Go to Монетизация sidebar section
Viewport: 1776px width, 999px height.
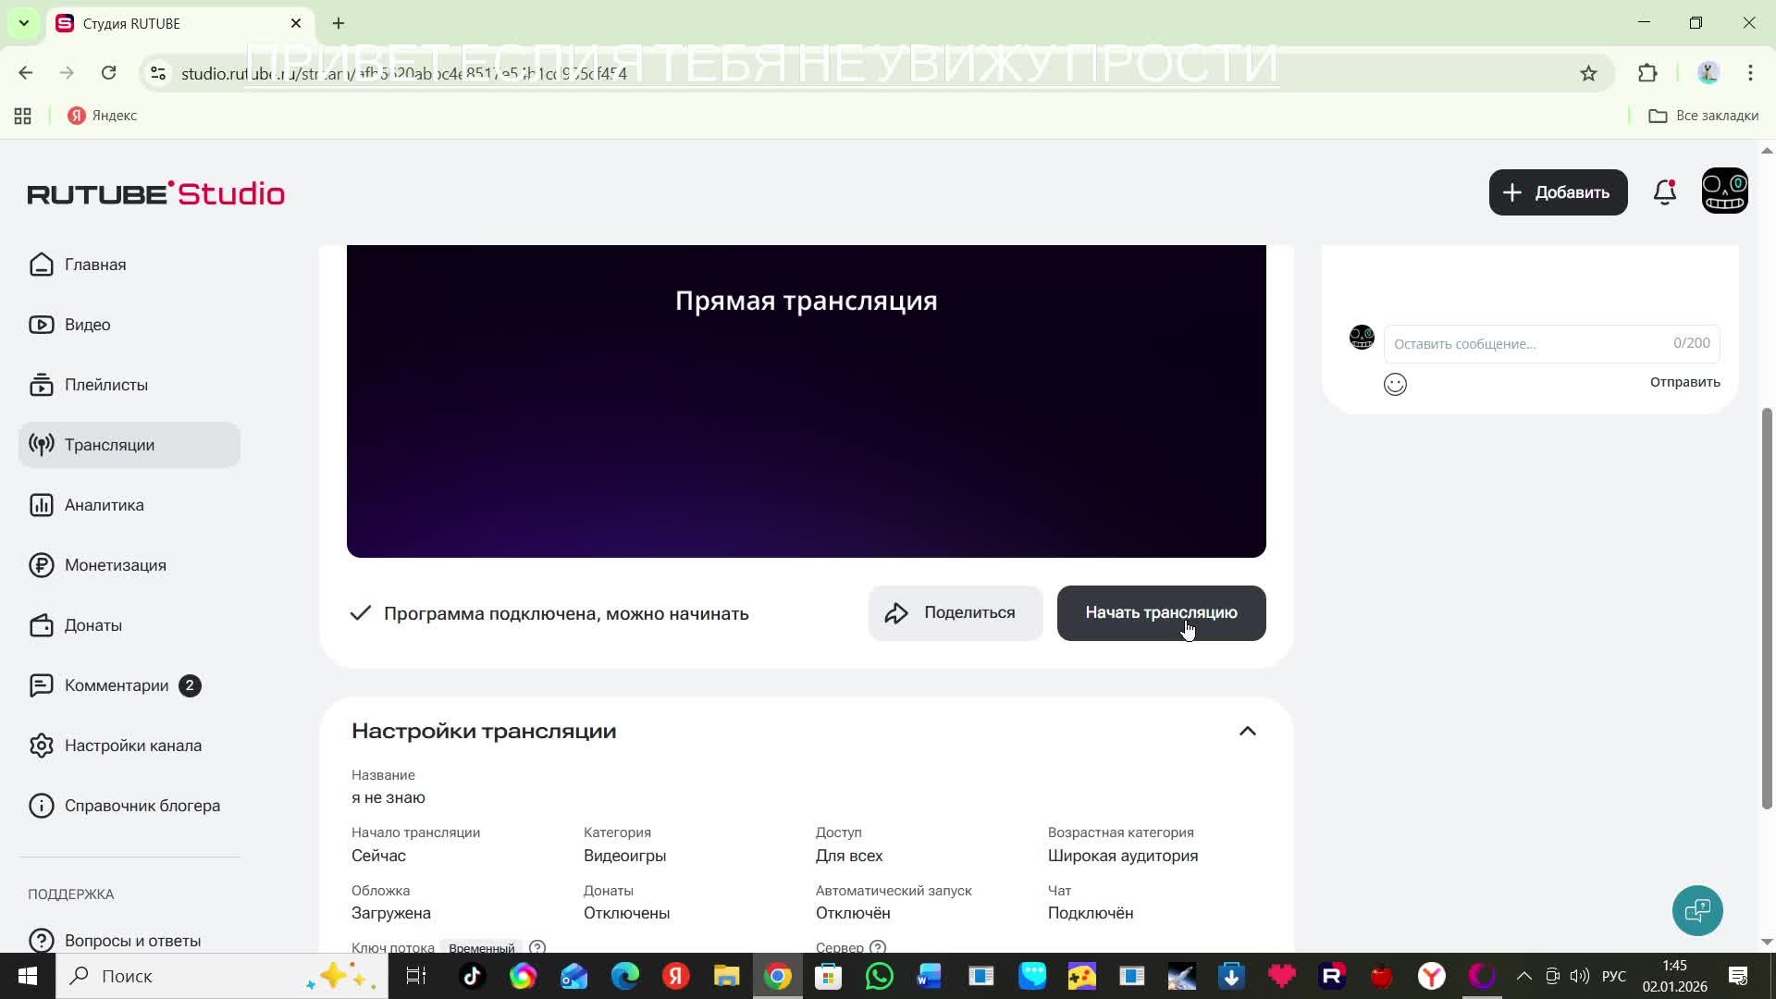(x=115, y=565)
